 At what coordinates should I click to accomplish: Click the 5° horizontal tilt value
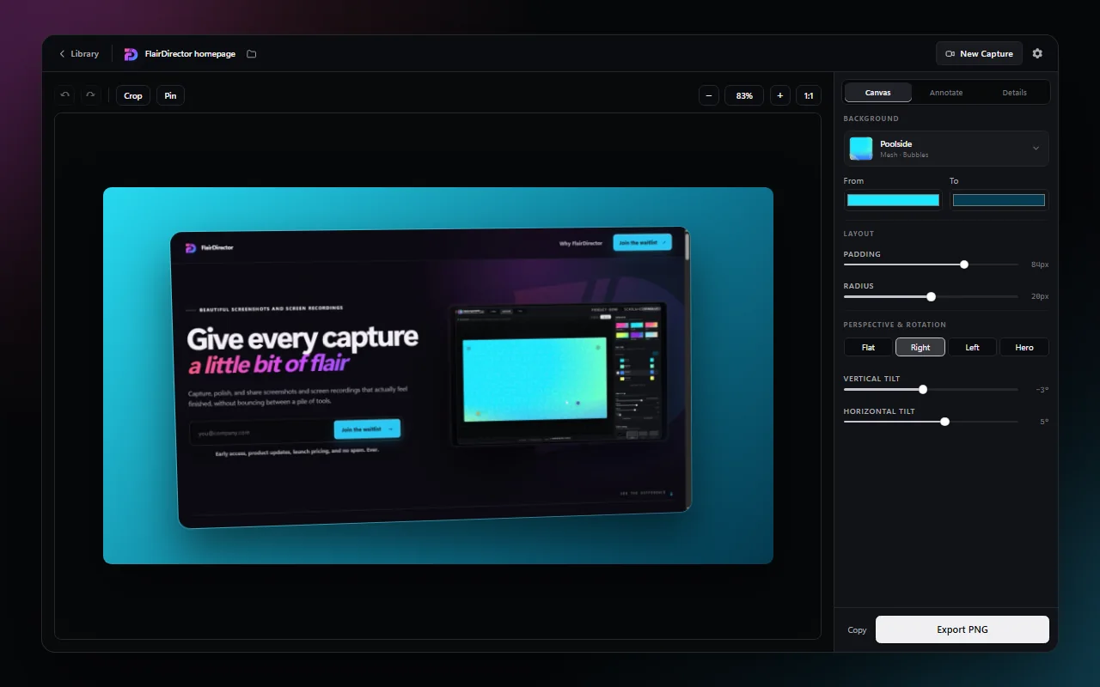pos(1043,422)
